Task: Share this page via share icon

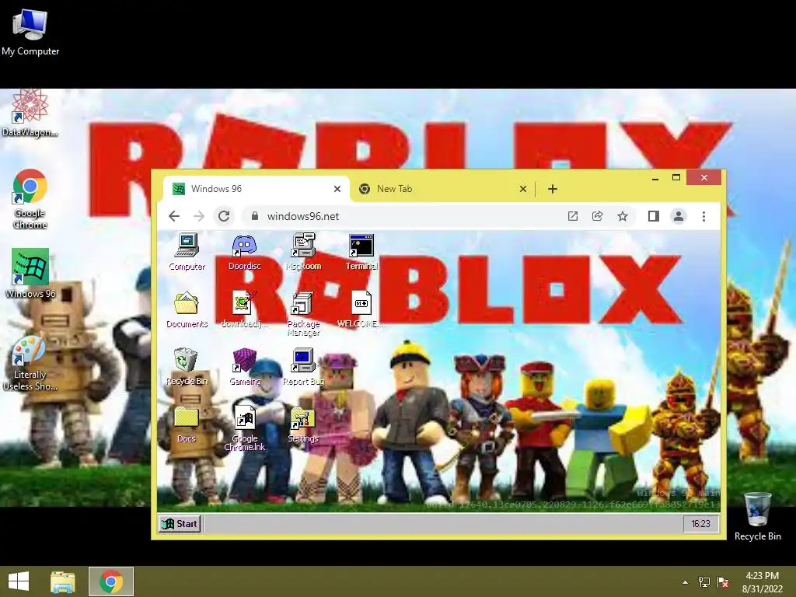Action: pyautogui.click(x=598, y=216)
